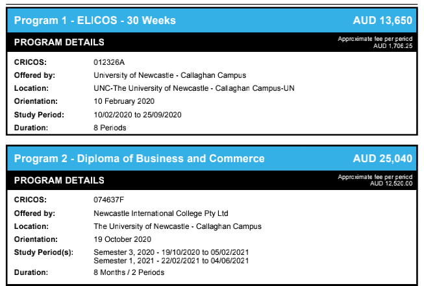Screen dimensions: 424x286
Task: Click the second PROGRAM DETAILS header
Action: (x=59, y=180)
